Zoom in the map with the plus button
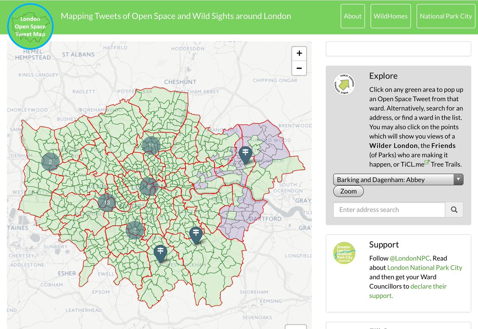 pyautogui.click(x=299, y=53)
